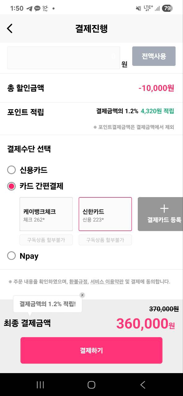183x396 pixels.
Task: Select 카드 간편결제 radio button
Action: click(x=11, y=186)
